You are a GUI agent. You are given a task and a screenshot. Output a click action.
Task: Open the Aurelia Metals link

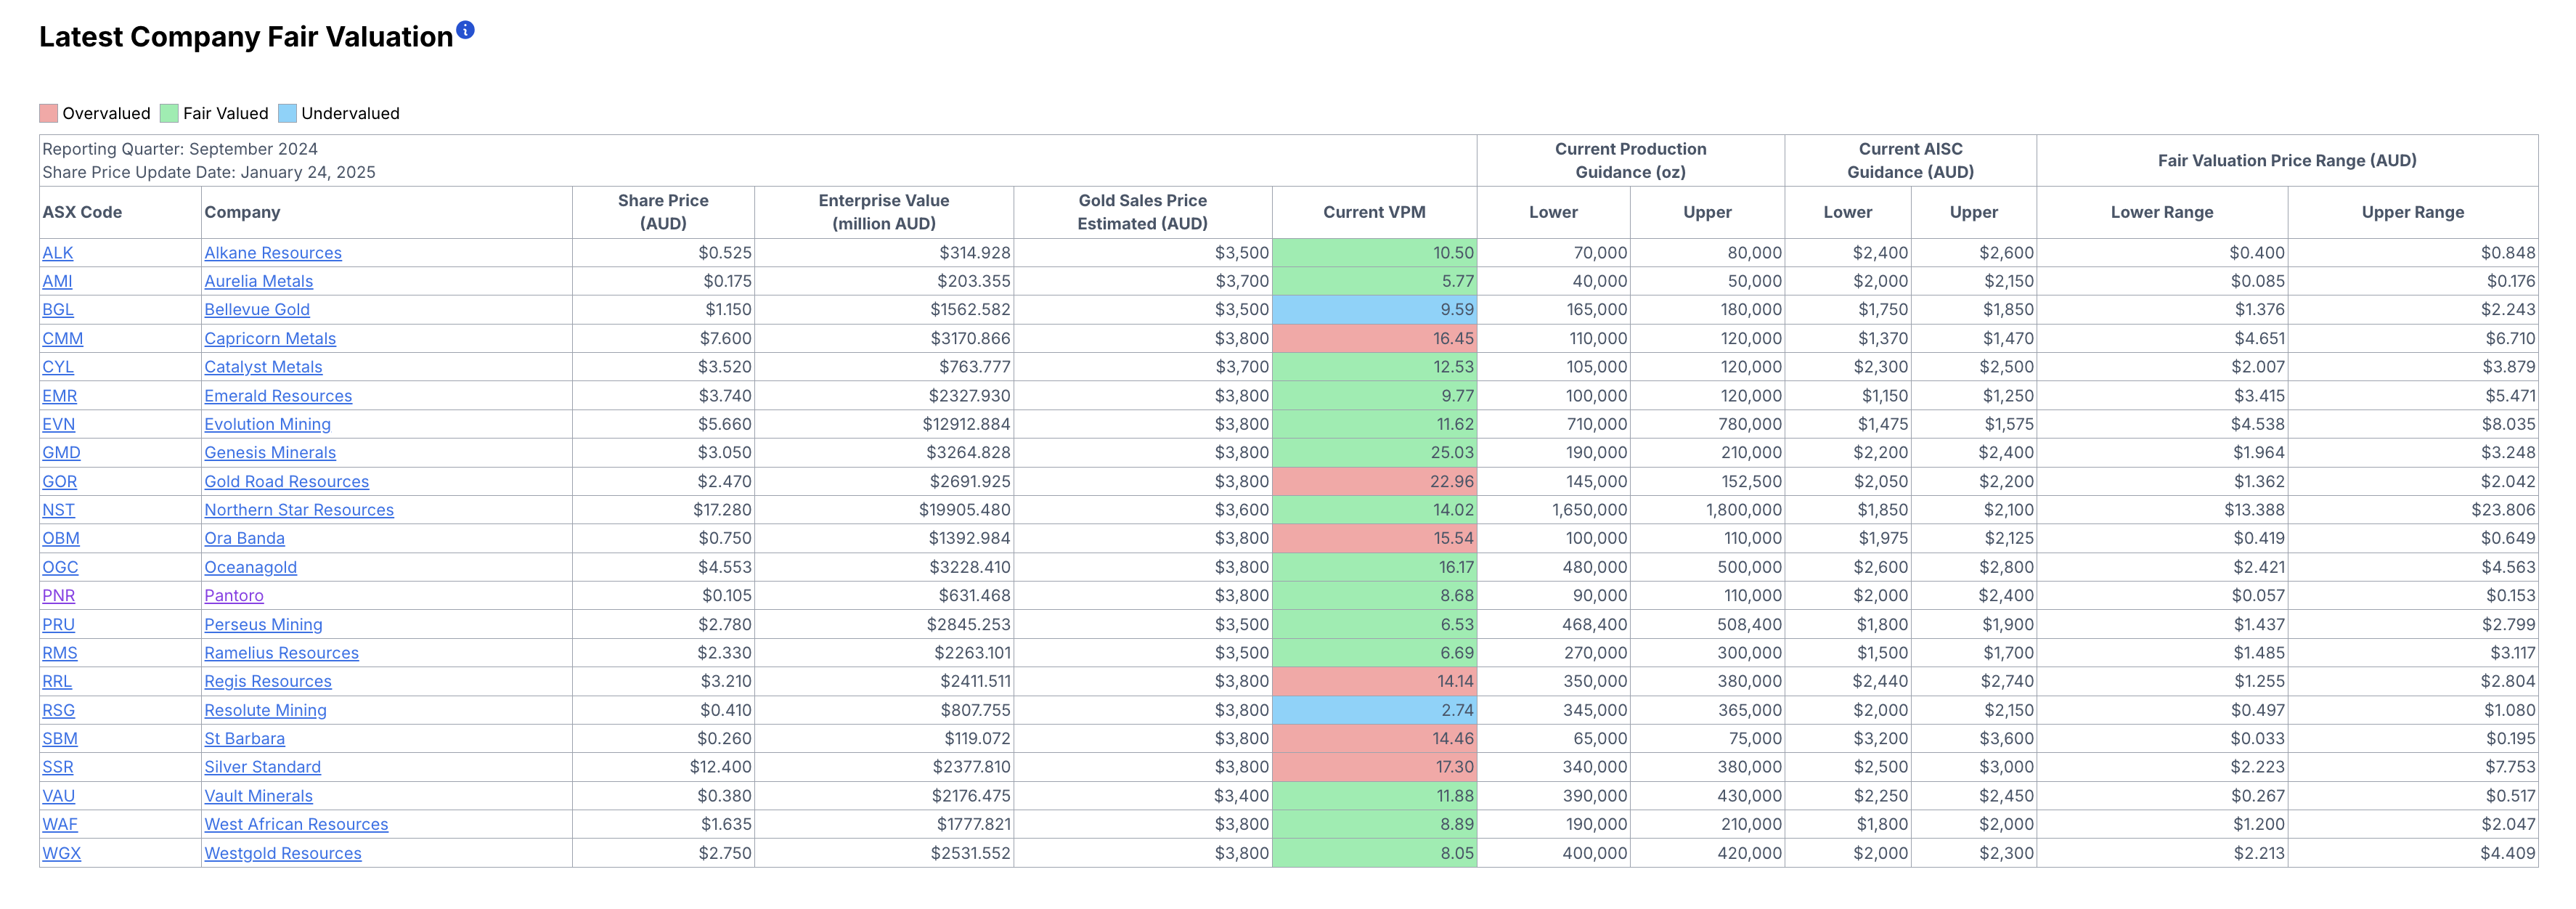click(x=258, y=281)
